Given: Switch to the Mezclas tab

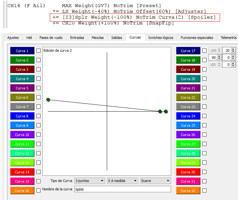Looking at the screenshot, I should [97, 38].
